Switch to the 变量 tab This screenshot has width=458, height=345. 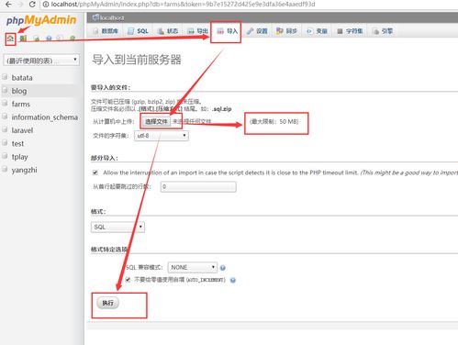(x=317, y=31)
